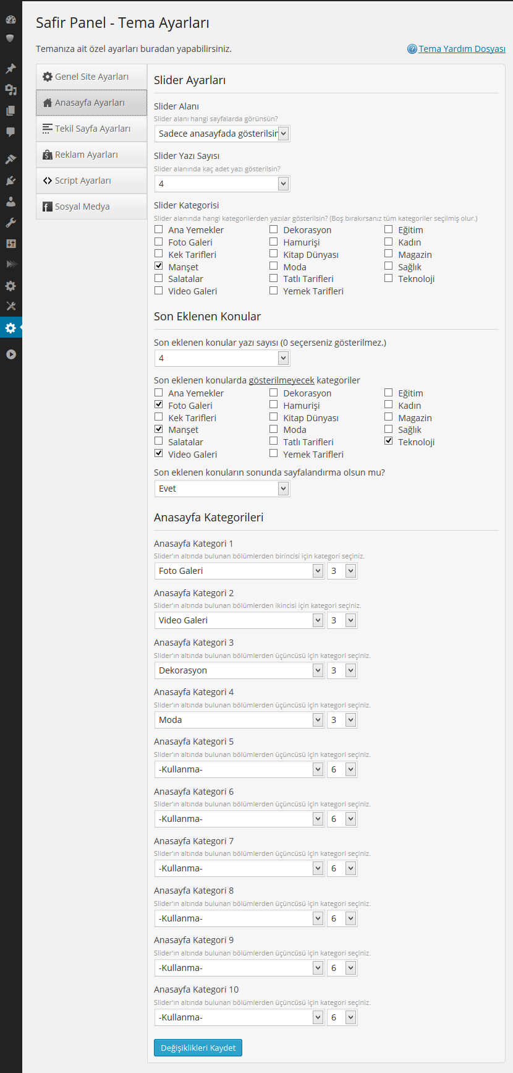Open Anasayfa Kategori 4 Moda dropdown
Screen dimensions: 513x1073
click(239, 720)
